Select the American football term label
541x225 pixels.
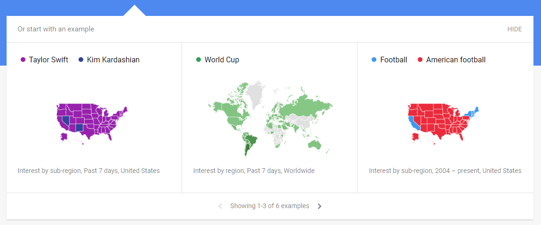tap(456, 60)
